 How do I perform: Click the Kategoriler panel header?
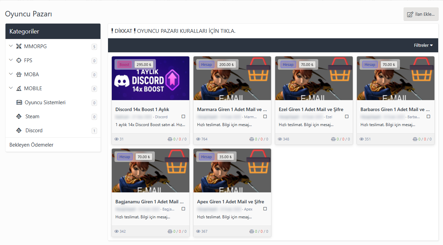(x=53, y=31)
